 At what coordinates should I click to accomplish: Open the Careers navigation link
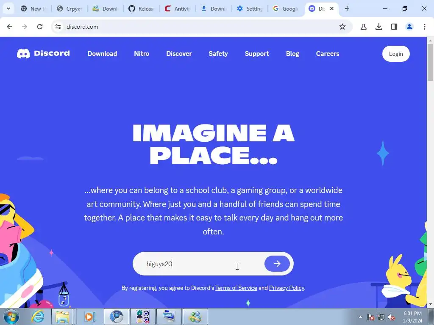click(328, 54)
